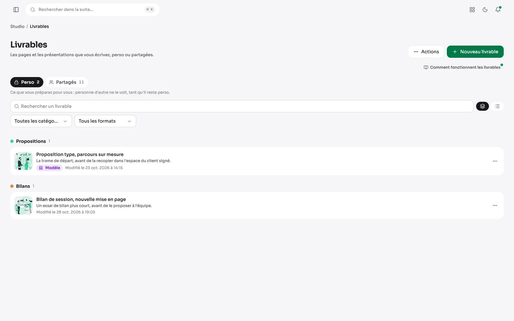Switch to dark mode moon icon

pos(485,10)
